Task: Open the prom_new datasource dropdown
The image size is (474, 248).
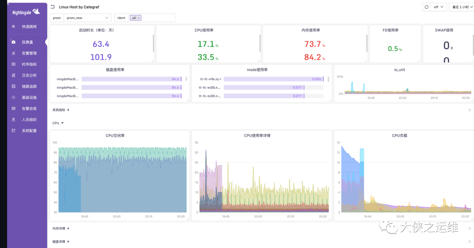Action: (87, 18)
